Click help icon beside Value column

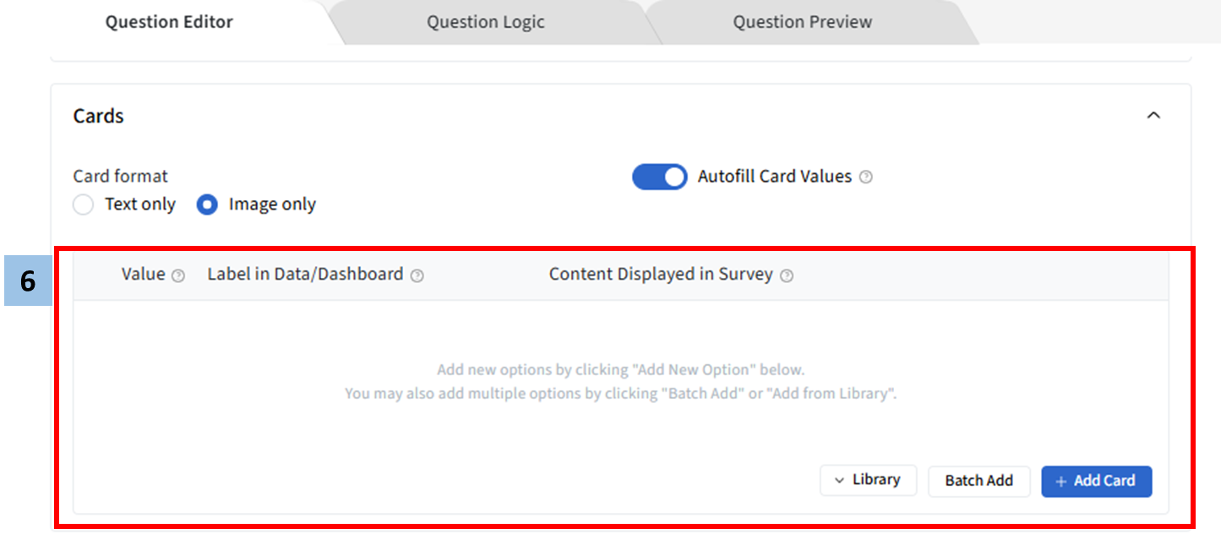[177, 275]
